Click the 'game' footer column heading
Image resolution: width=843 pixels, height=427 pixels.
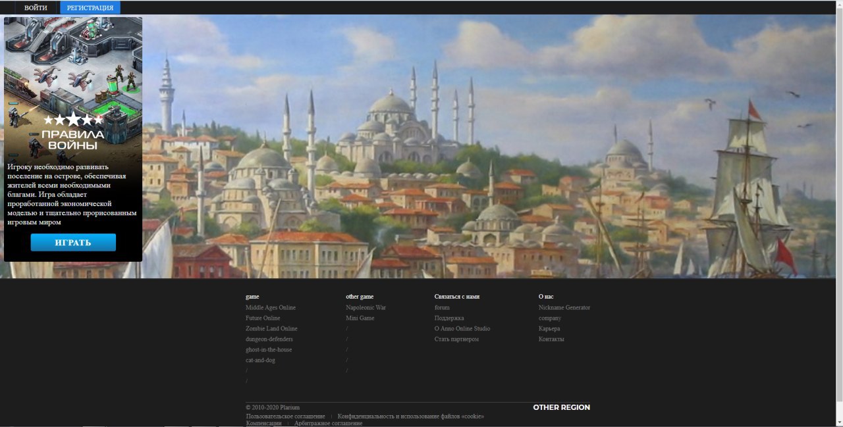click(252, 297)
